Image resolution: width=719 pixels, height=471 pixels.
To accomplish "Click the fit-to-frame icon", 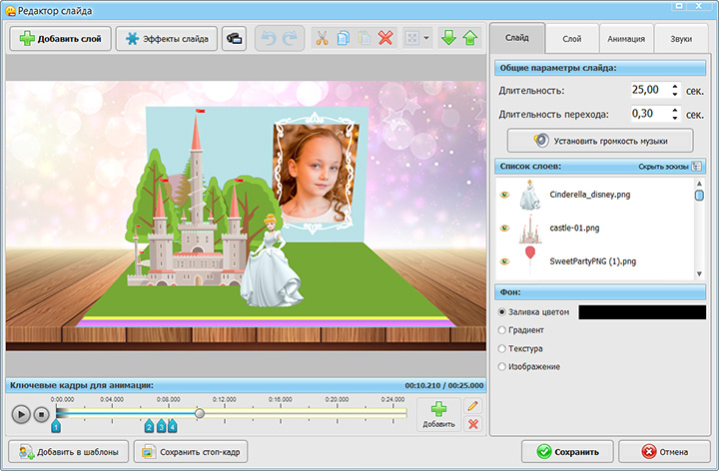I will click(411, 39).
